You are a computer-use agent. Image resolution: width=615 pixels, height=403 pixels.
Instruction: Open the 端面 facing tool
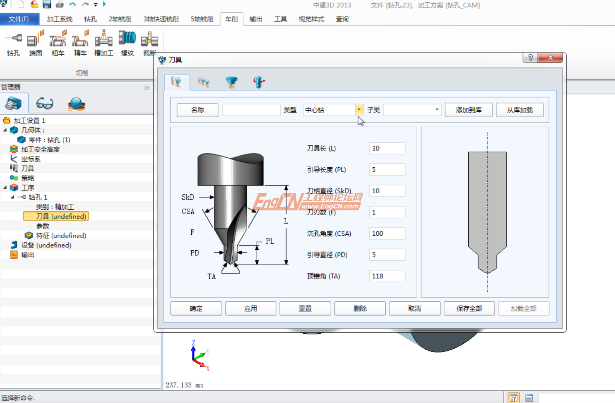pyautogui.click(x=35, y=43)
